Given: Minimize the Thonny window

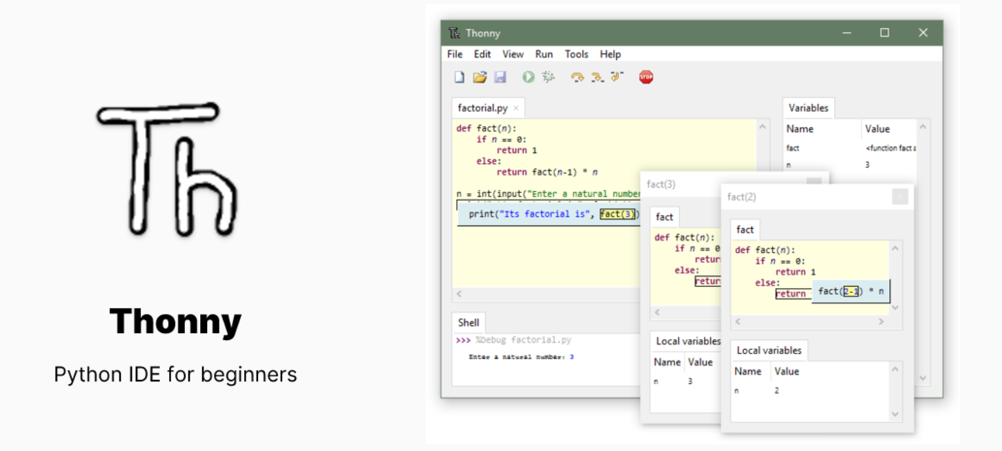Looking at the screenshot, I should pos(846,32).
